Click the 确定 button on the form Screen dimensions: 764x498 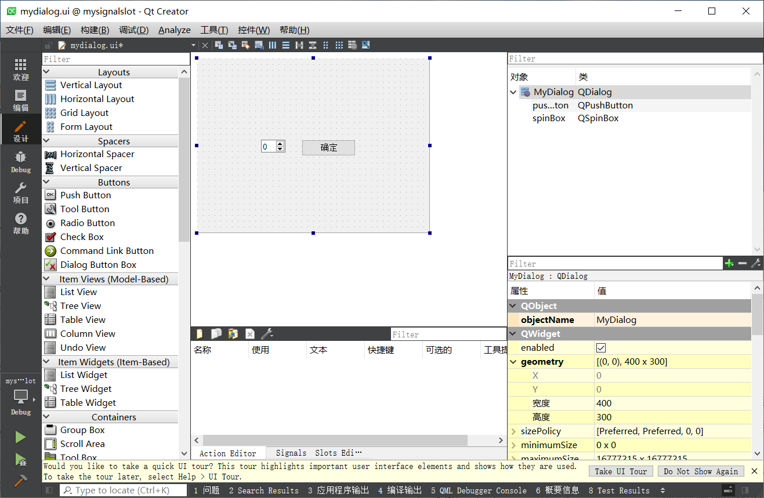coord(328,147)
